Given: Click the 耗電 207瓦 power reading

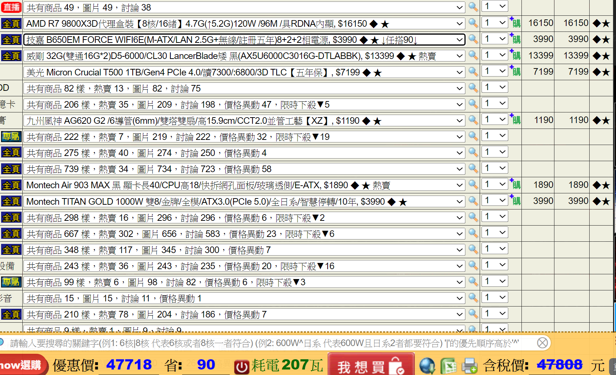Looking at the screenshot, I should coord(287,365).
